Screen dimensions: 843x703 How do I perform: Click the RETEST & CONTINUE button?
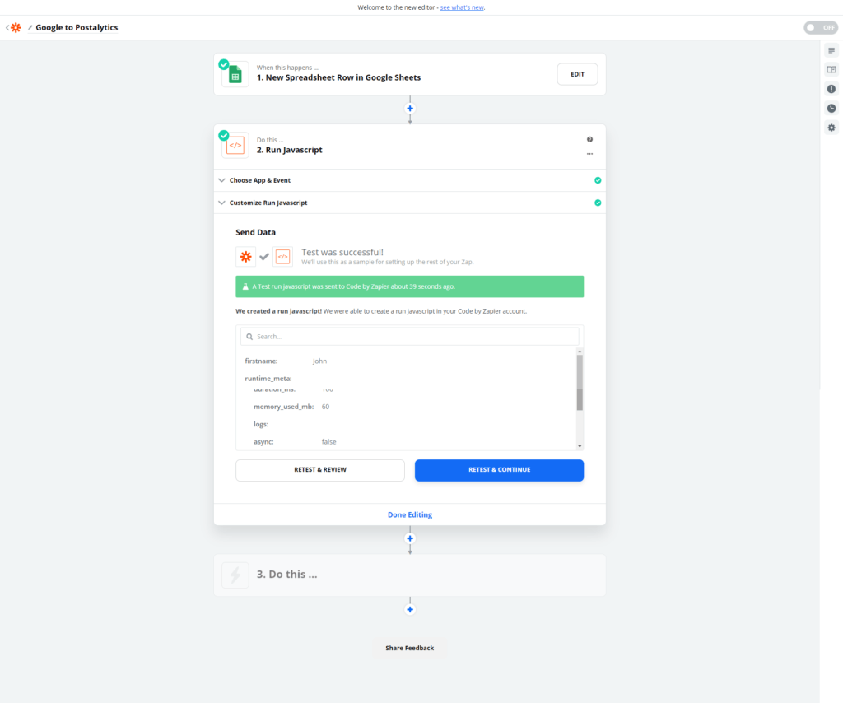coord(499,470)
